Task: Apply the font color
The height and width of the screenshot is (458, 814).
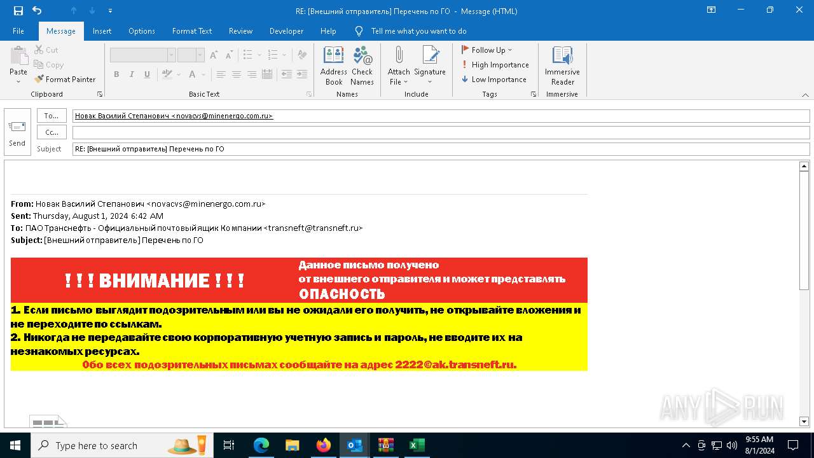Action: point(193,74)
